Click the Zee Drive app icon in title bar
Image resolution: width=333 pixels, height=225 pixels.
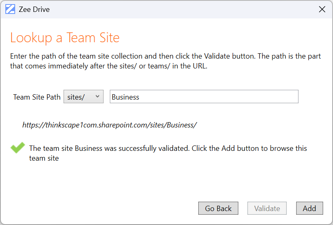tap(10, 9)
